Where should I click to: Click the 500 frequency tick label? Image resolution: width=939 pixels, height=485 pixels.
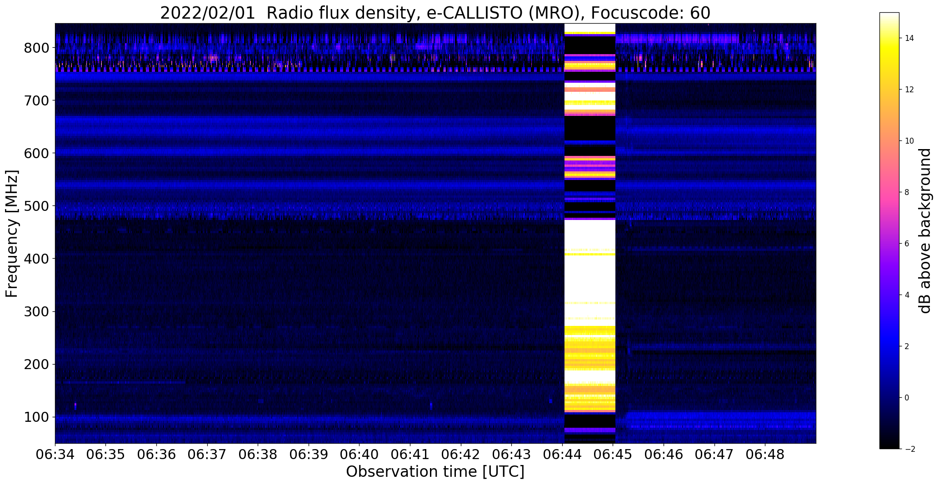coord(36,206)
